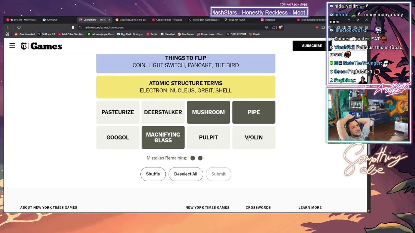Click the Mistakes Remaining label

click(x=167, y=158)
